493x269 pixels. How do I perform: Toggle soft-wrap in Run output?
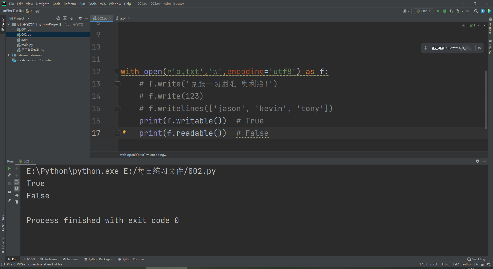17,182
